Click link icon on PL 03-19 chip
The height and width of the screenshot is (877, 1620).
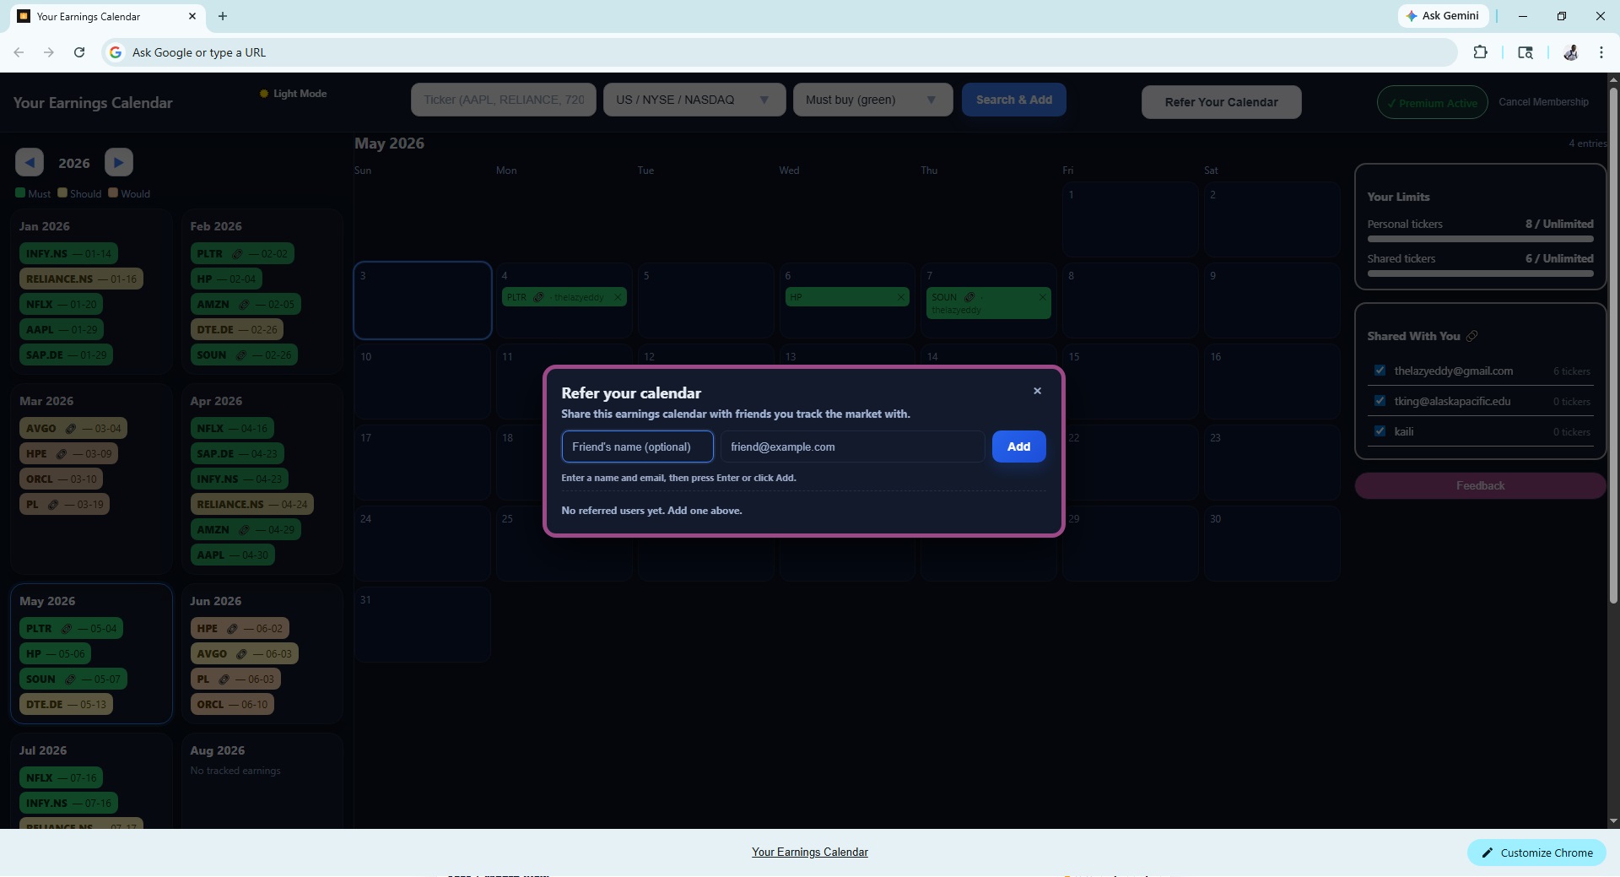pyautogui.click(x=53, y=504)
